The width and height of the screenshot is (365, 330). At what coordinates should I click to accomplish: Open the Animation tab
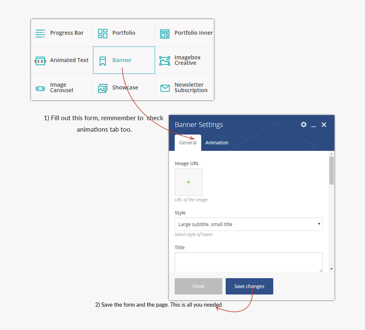tap(217, 143)
